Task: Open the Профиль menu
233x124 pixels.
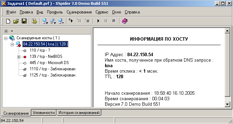Action: (55, 12)
